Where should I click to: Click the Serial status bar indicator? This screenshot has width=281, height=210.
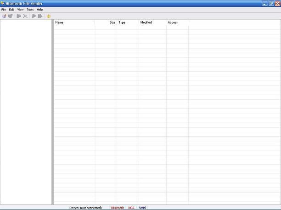click(x=142, y=208)
